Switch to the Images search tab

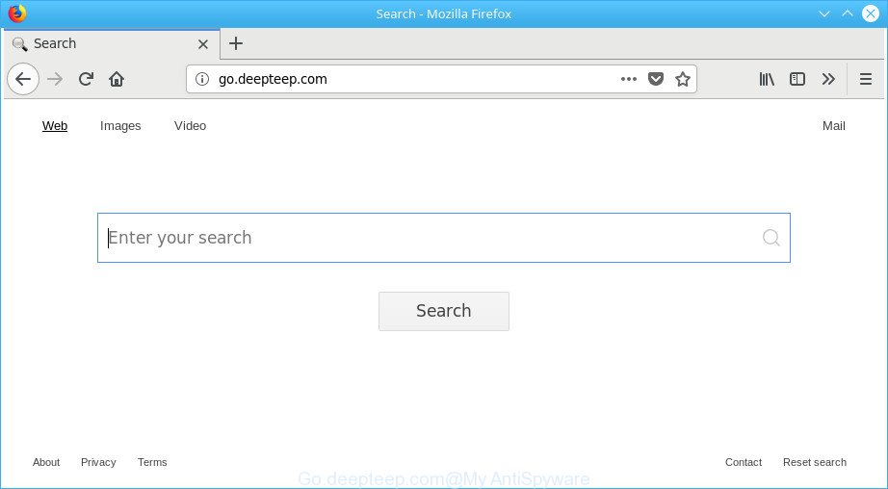pyautogui.click(x=120, y=126)
